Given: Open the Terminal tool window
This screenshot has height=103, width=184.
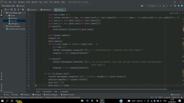Looking at the screenshot, I should [37, 95].
